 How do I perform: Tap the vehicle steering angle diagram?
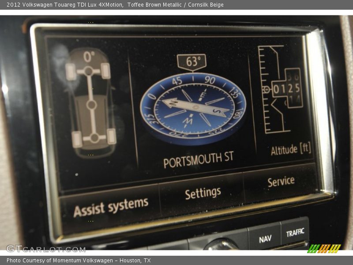coord(91,104)
